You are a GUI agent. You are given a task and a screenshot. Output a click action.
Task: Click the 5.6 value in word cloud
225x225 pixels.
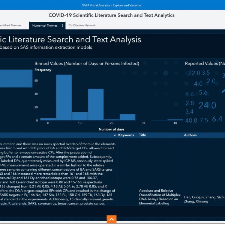click(x=203, y=93)
